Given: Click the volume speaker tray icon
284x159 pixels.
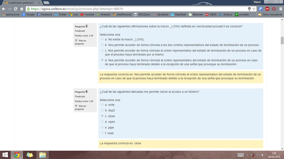Looking at the screenshot, I should click(x=263, y=155).
